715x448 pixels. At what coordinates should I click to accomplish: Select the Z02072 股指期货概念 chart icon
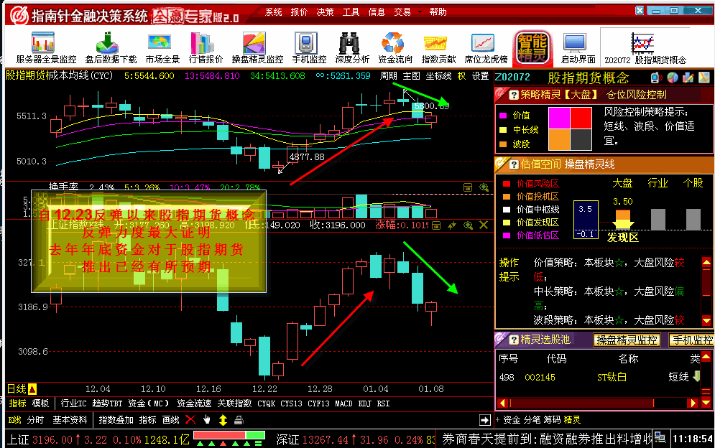645,47
